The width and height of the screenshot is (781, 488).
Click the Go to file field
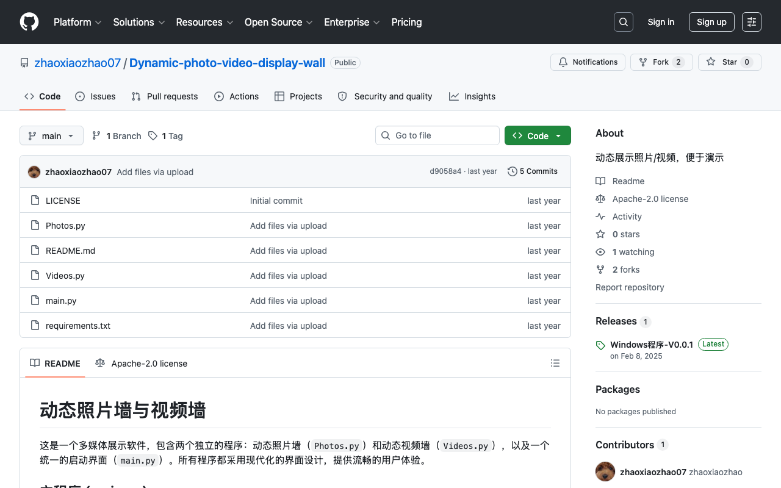[437, 135]
